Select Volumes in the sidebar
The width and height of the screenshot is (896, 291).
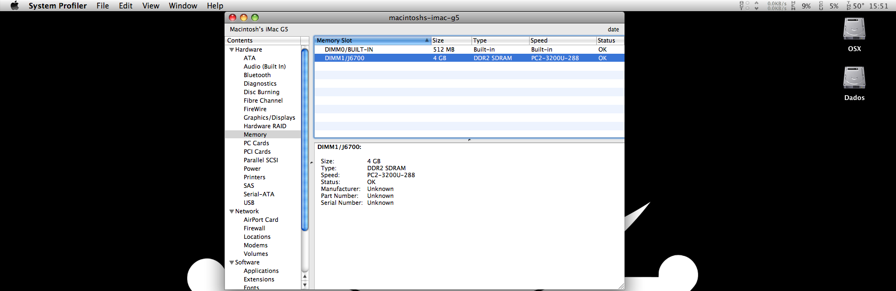pos(256,254)
